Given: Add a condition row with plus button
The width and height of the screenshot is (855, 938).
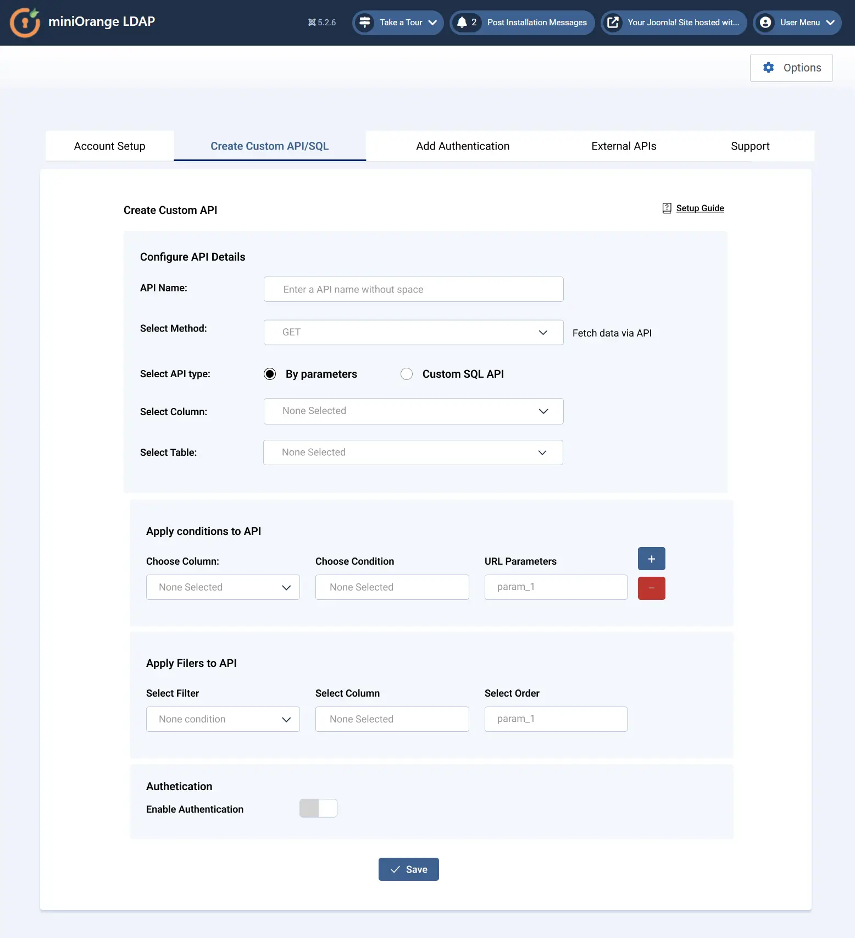Looking at the screenshot, I should [x=651, y=559].
